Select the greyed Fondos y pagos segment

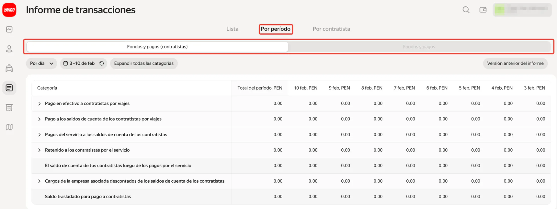pyautogui.click(x=419, y=47)
